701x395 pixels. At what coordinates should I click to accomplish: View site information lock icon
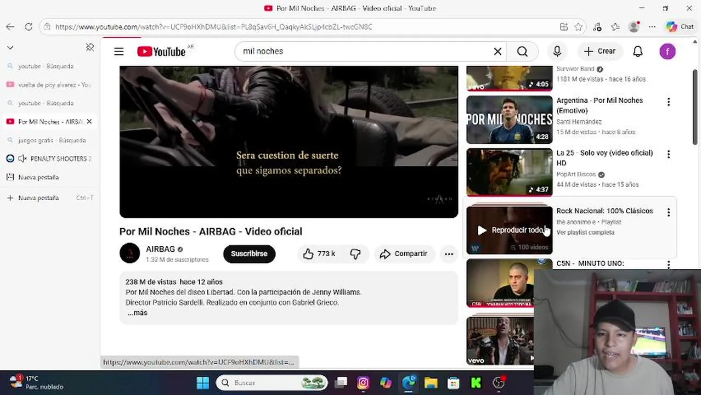pyautogui.click(x=48, y=27)
